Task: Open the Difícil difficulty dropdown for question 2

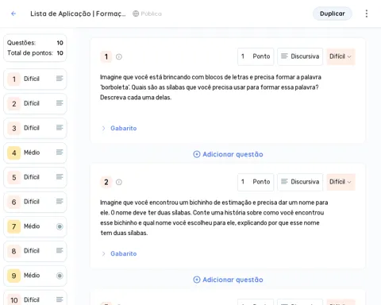Action: point(341,182)
